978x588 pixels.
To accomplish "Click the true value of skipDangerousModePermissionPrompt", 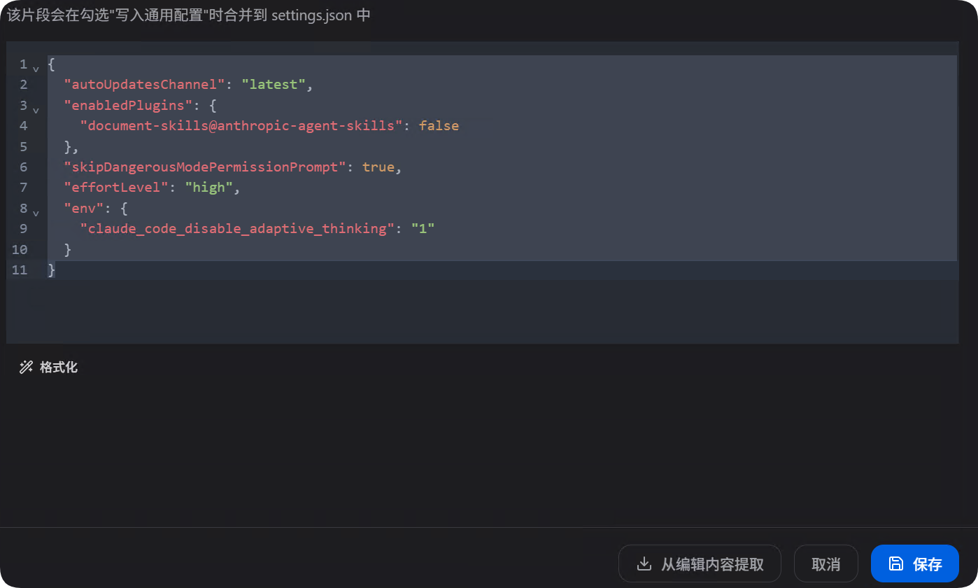I will 378,167.
